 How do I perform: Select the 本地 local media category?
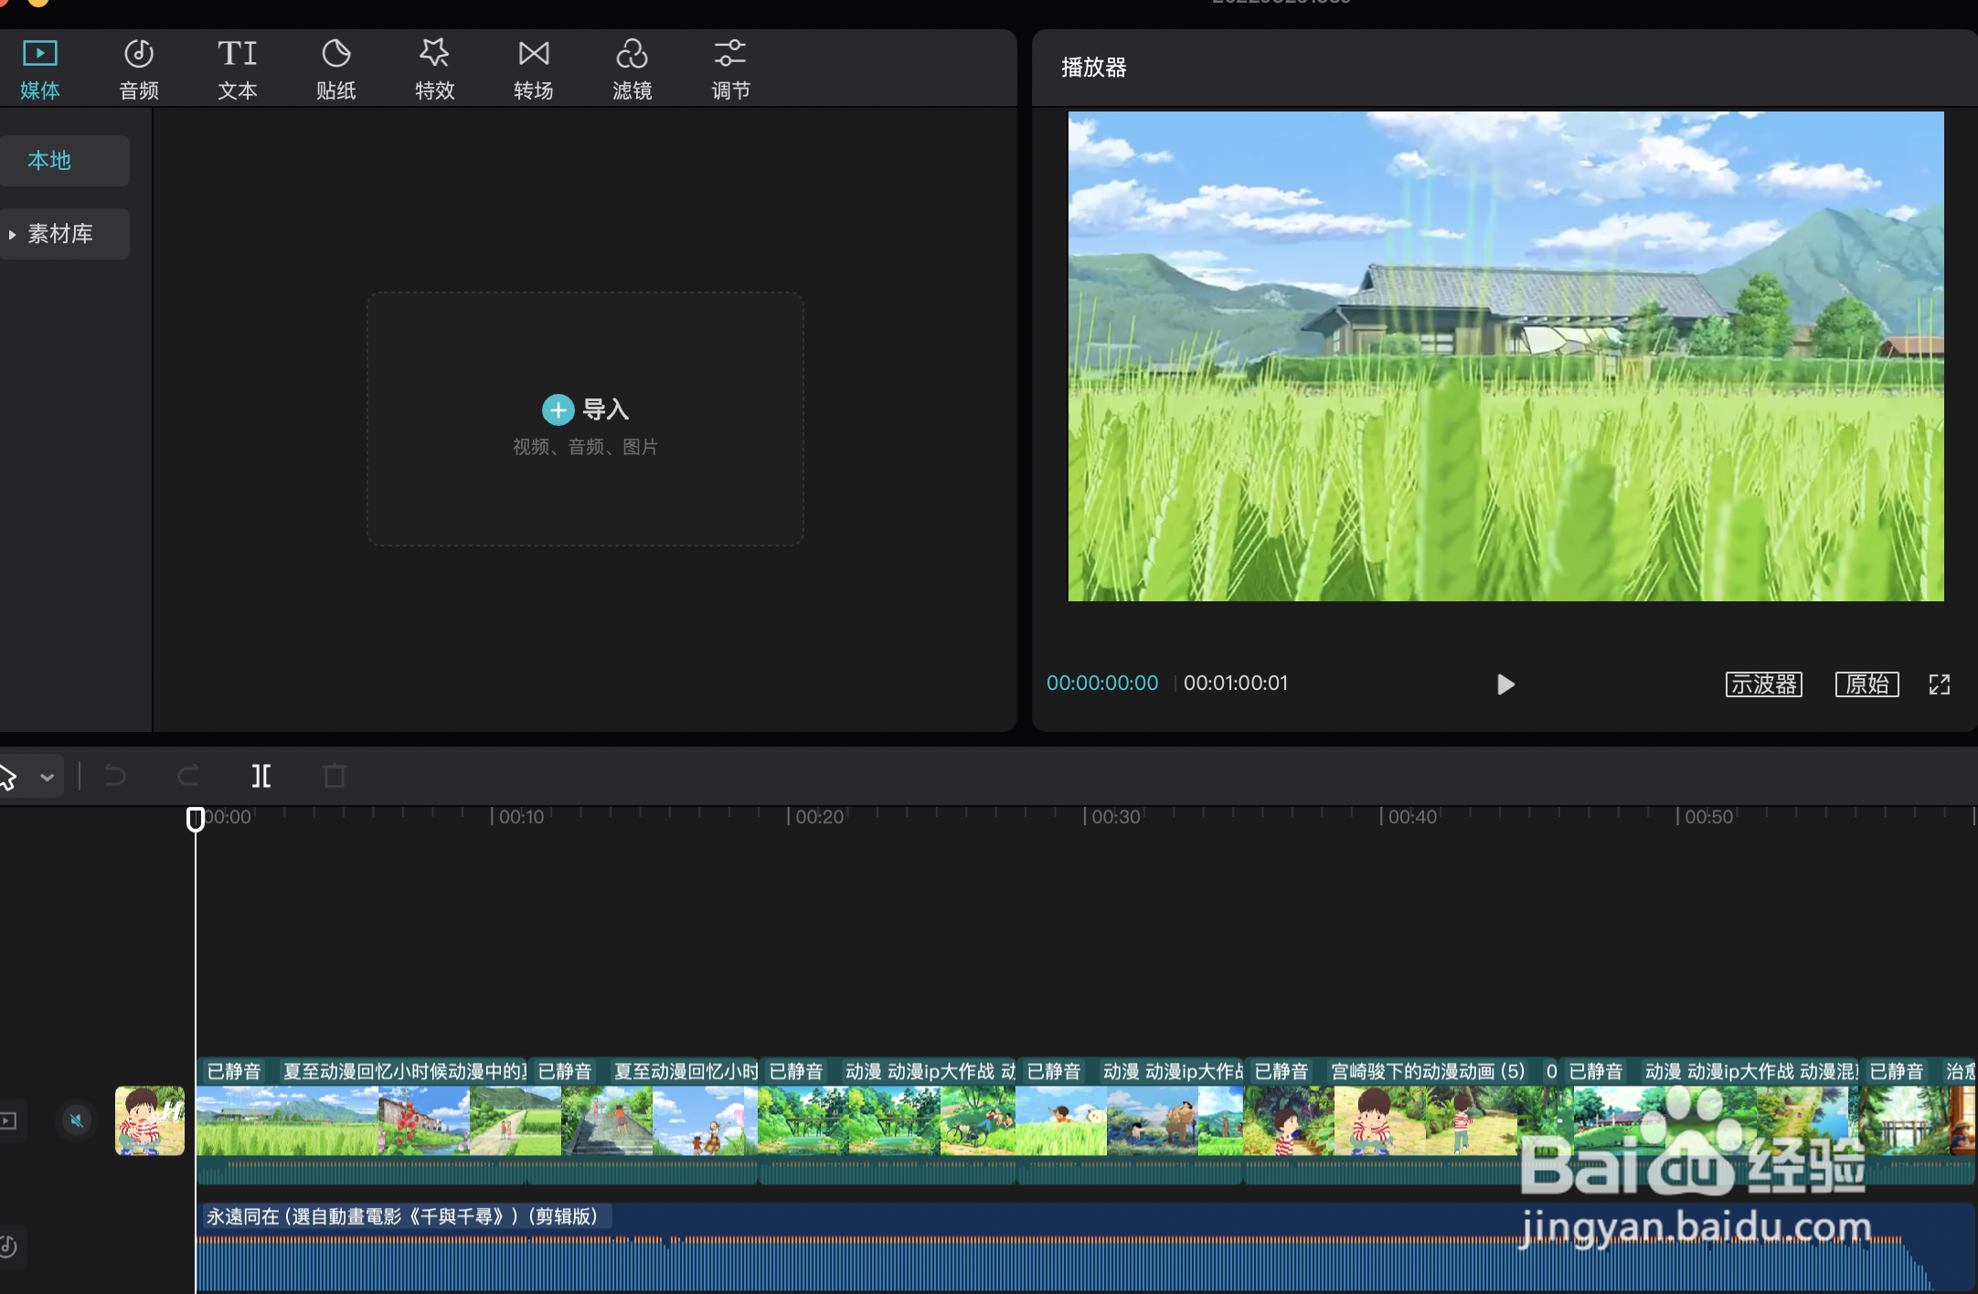[x=64, y=161]
